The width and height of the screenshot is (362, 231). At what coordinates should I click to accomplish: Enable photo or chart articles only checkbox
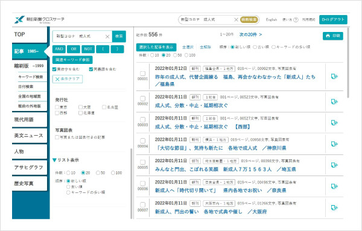[57, 138]
